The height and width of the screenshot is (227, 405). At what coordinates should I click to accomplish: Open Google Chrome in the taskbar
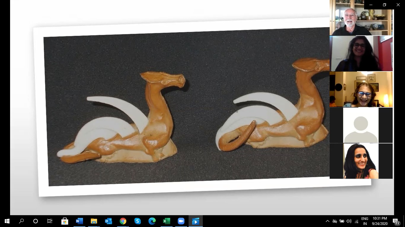[123, 221]
